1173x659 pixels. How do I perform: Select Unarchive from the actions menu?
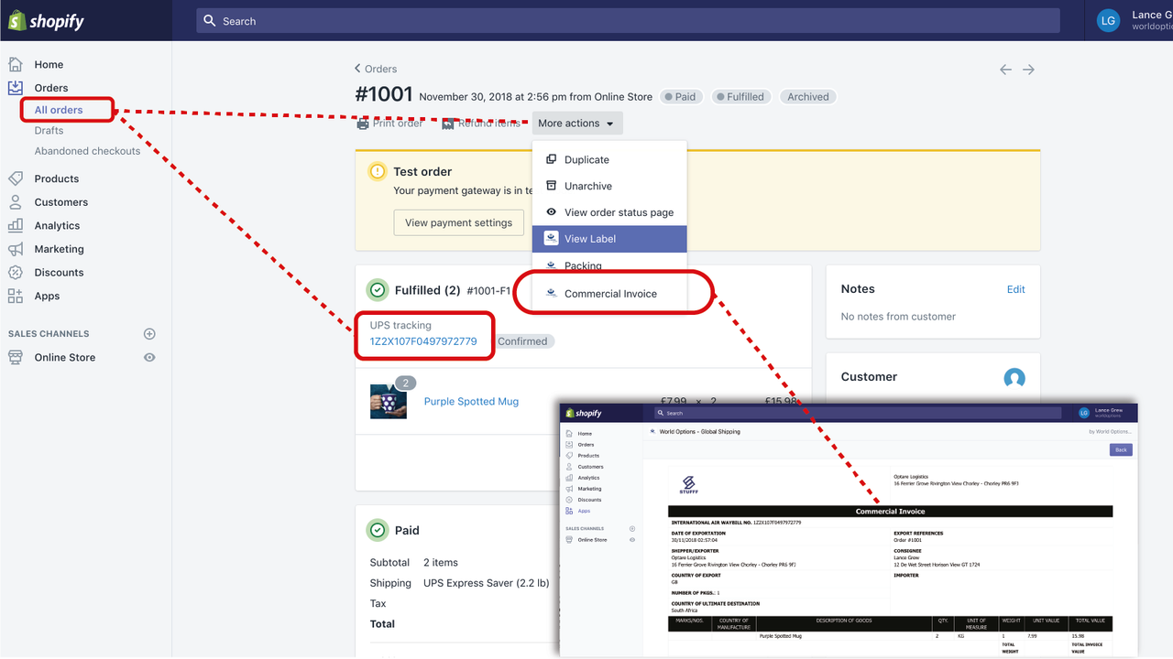[x=609, y=186]
